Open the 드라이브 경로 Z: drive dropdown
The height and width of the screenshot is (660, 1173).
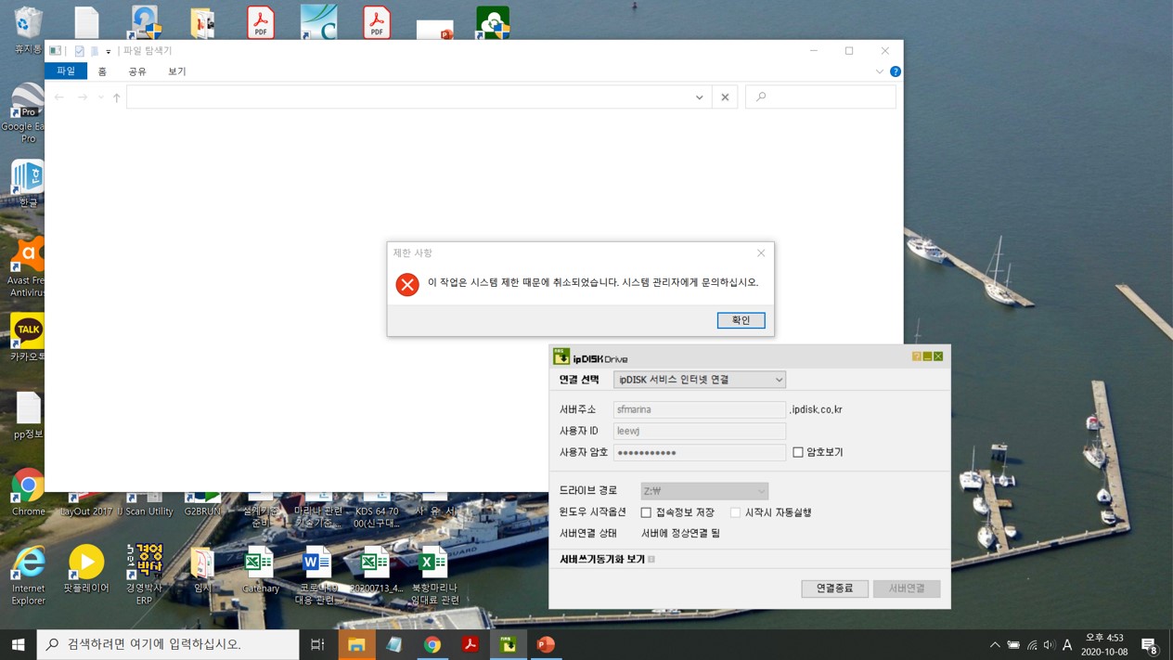click(x=704, y=491)
